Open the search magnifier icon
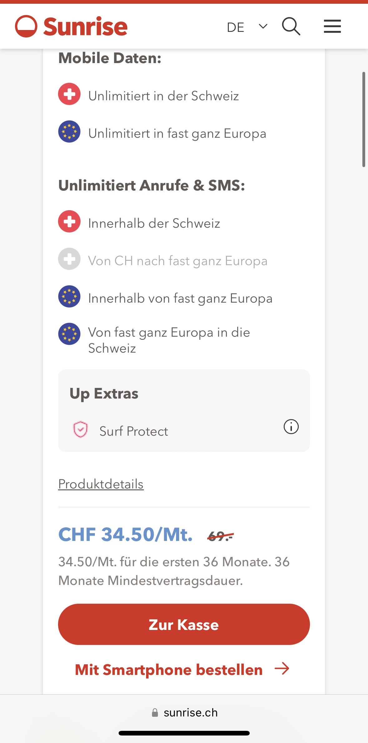Screen dimensions: 368x743 click(291, 26)
